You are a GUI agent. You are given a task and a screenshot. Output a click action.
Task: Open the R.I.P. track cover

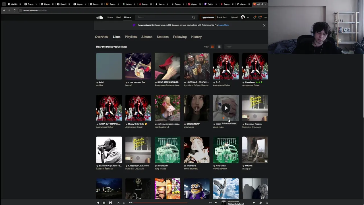coord(226,66)
